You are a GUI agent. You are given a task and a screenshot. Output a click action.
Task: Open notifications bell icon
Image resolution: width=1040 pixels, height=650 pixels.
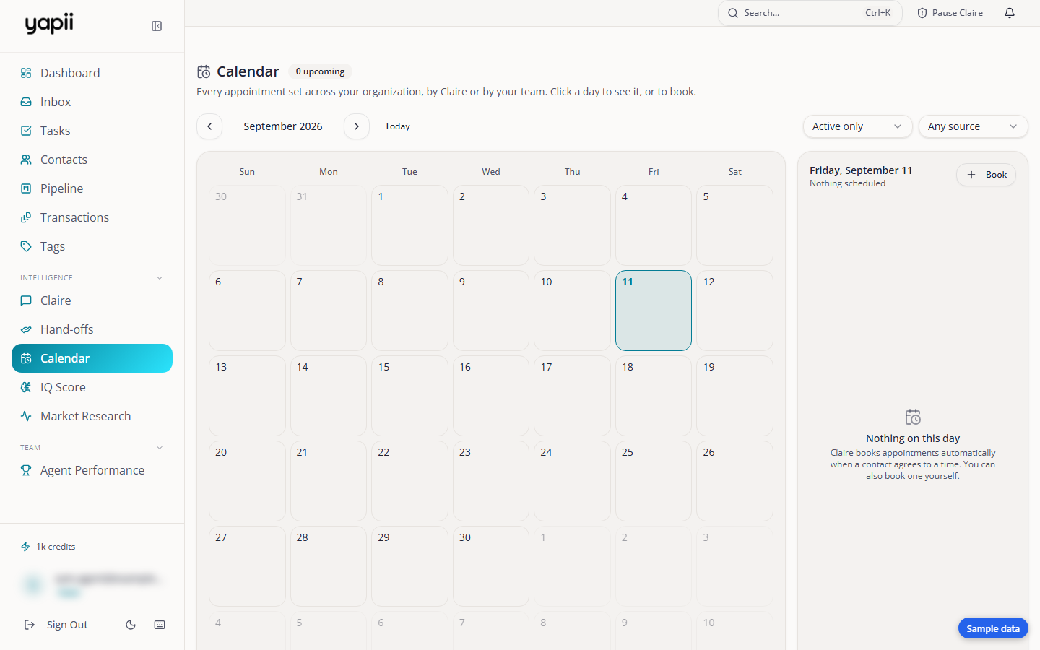[1010, 13]
